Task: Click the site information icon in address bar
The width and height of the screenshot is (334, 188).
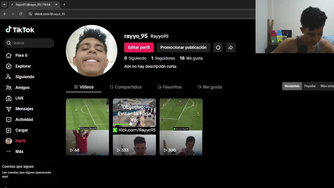Action: 30,14
